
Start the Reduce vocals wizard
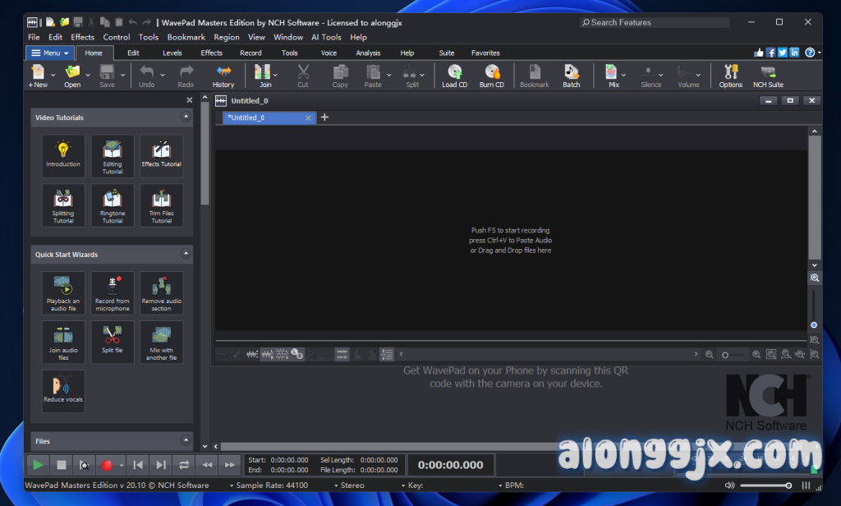(63, 390)
